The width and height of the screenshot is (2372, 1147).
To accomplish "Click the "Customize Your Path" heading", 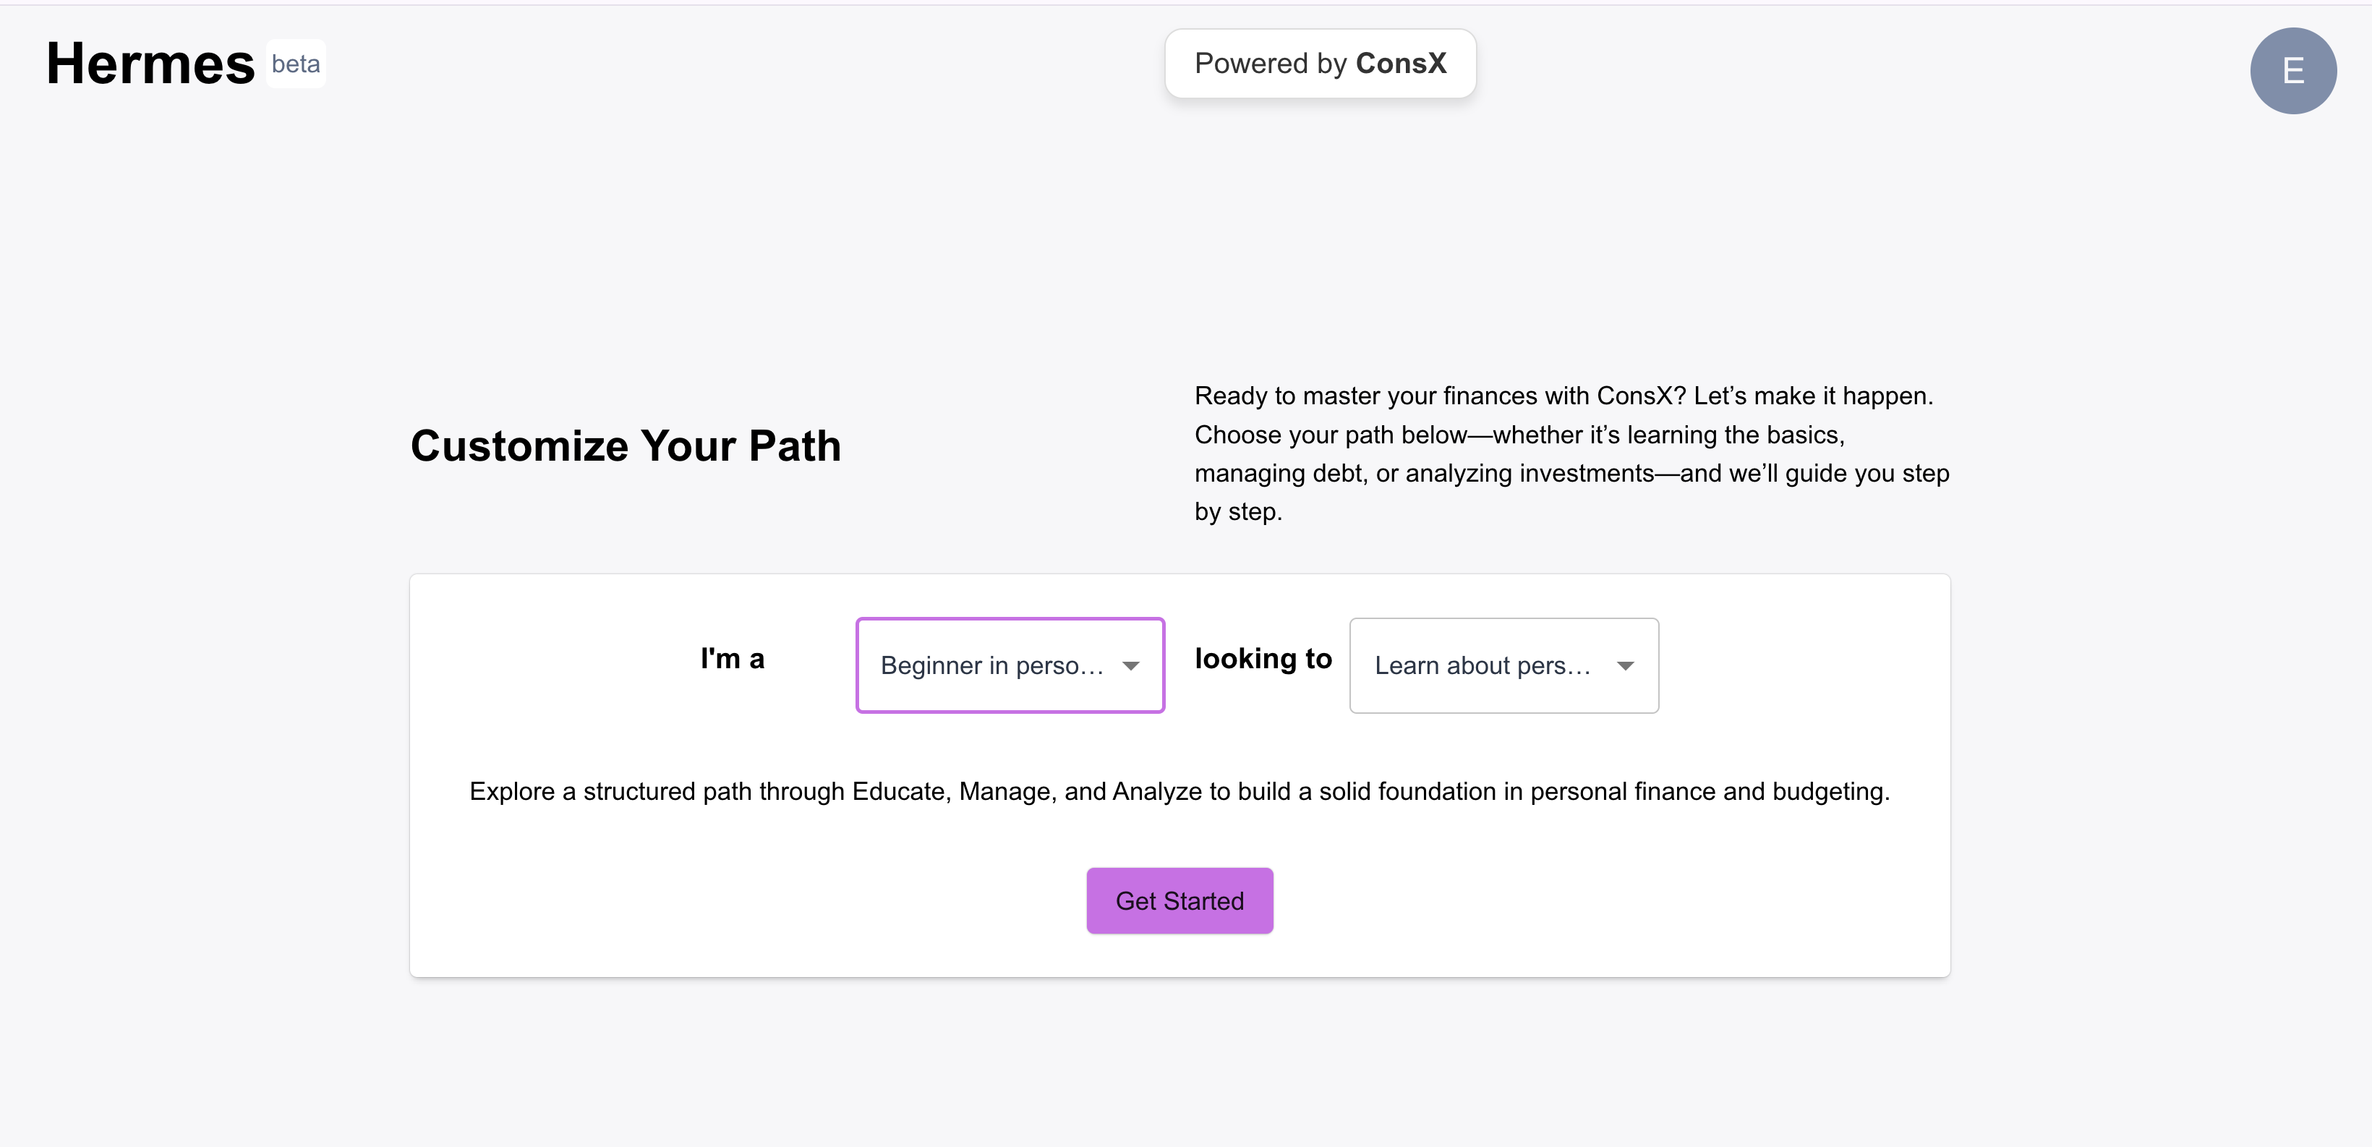I will (626, 446).
